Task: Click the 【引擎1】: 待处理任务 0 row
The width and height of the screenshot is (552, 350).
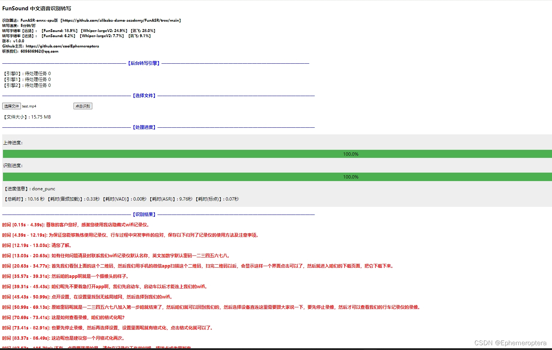Action: pyautogui.click(x=27, y=79)
